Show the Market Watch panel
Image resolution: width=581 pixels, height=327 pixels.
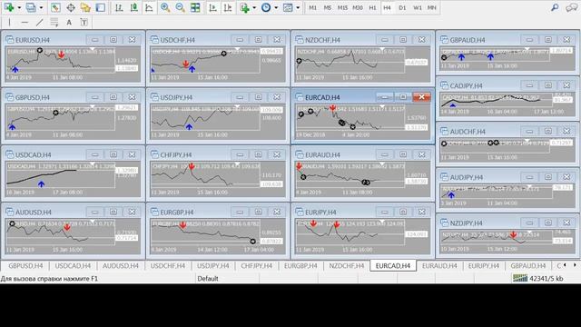55,7
